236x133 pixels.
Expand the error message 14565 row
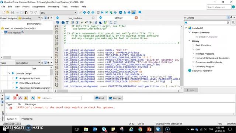pos(7,108)
